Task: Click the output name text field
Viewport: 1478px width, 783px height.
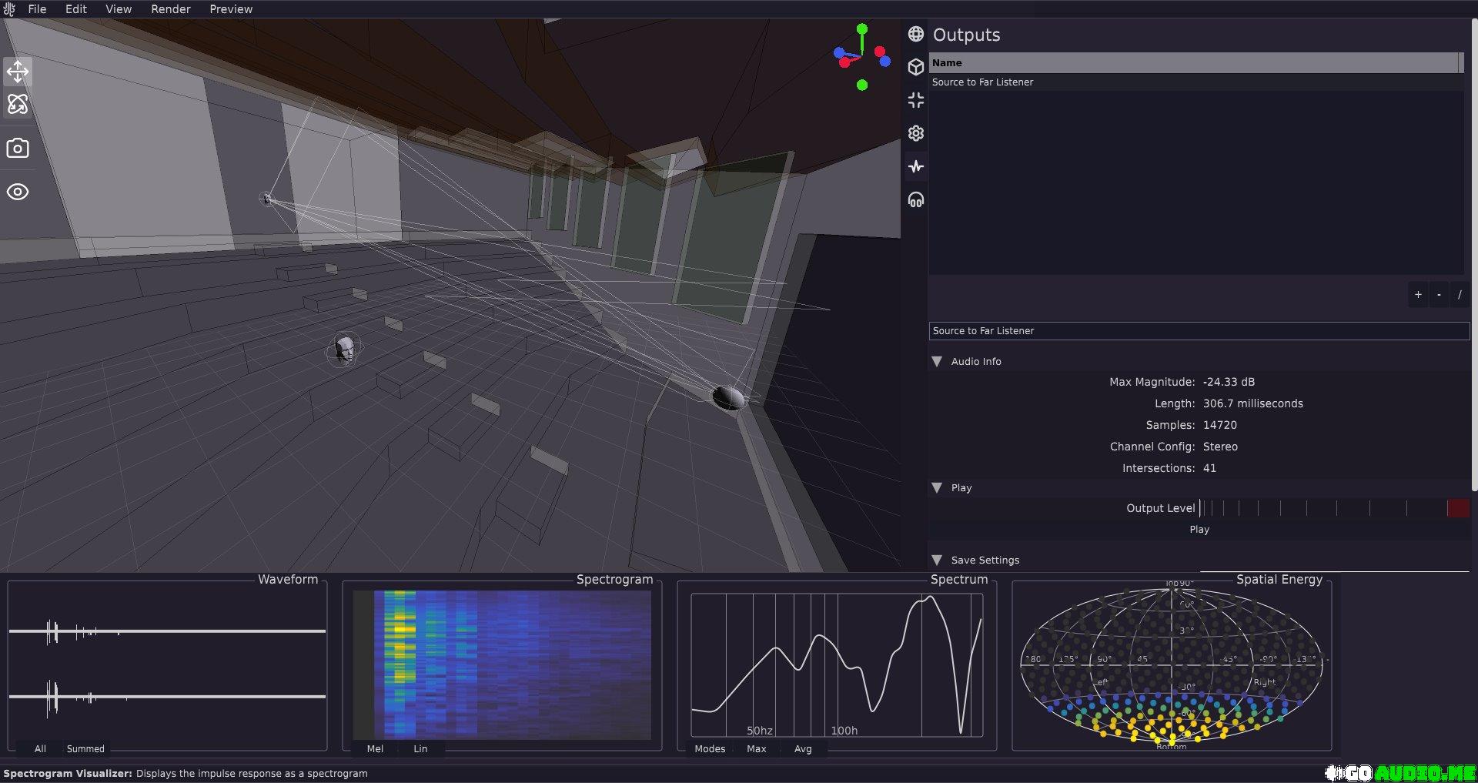Action: [1199, 331]
